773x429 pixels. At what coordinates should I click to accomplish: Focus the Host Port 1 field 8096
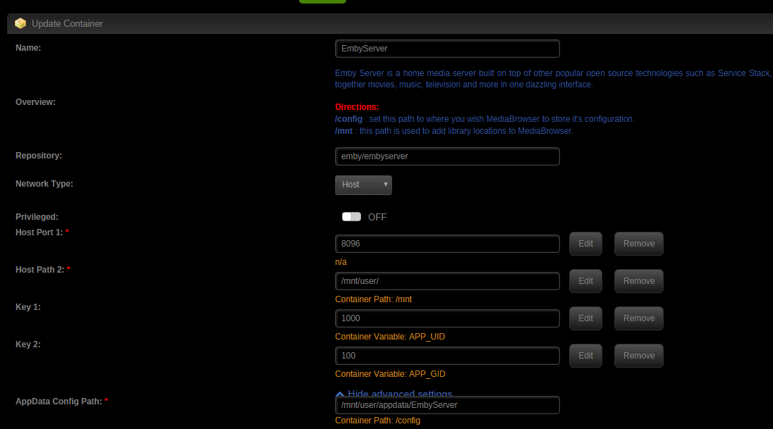click(x=447, y=243)
